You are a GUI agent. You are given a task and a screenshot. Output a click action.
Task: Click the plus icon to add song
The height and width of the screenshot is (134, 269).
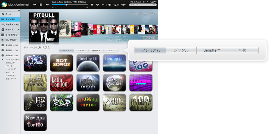[103, 5]
